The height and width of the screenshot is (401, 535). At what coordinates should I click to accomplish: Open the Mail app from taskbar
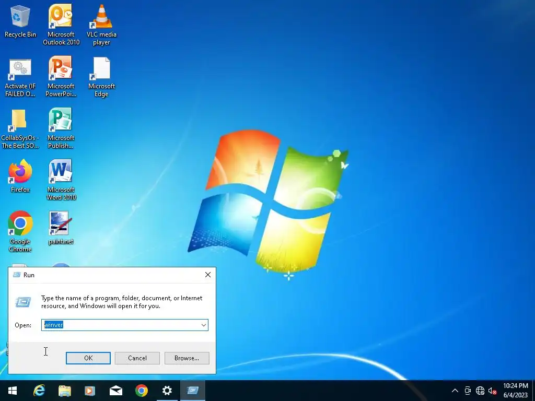click(115, 391)
